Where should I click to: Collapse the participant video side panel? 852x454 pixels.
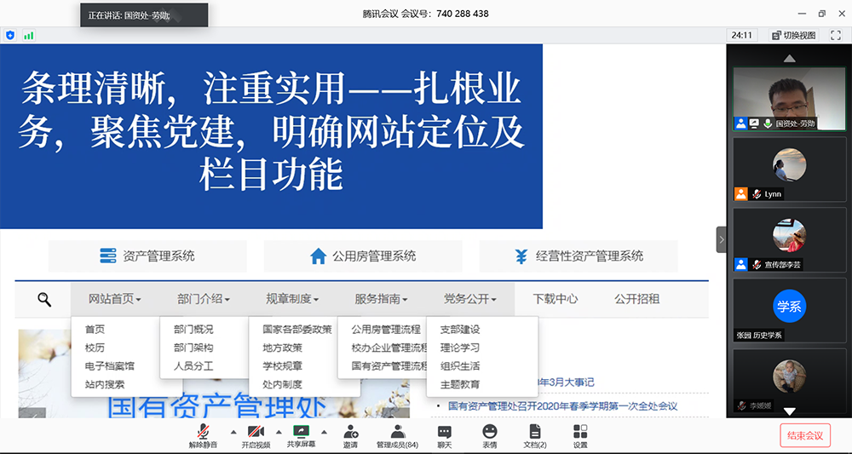[721, 239]
